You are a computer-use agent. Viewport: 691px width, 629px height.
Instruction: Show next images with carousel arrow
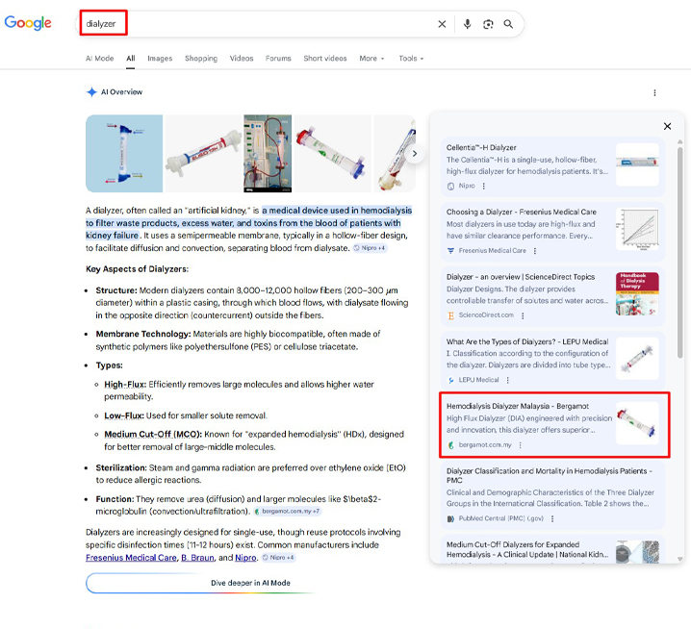pos(415,154)
